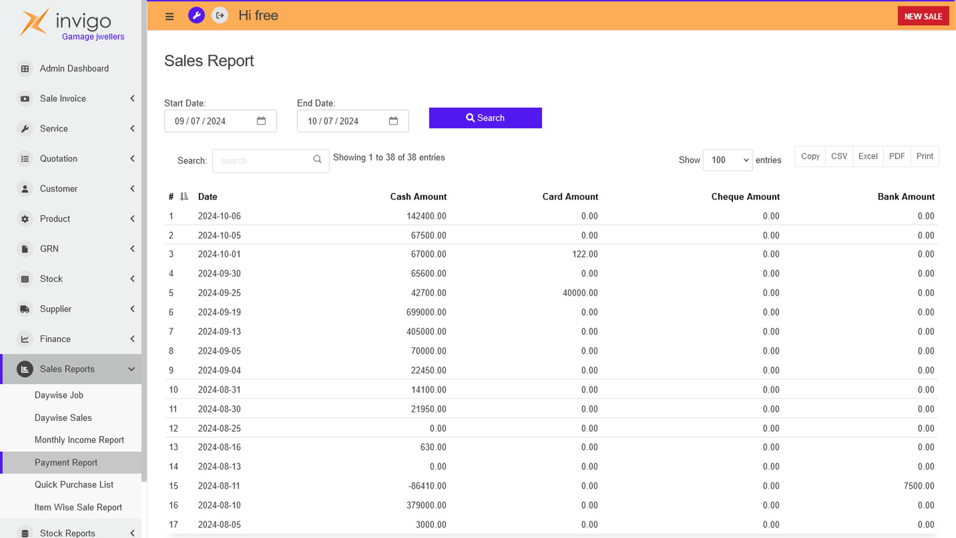The image size is (956, 538).
Task: Expand the Sale Invoice menu chevron
Action: point(132,99)
